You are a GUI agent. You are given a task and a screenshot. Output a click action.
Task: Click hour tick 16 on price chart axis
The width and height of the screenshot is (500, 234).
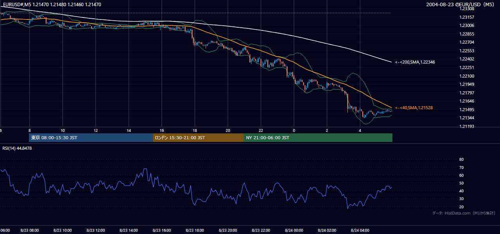click(162, 130)
